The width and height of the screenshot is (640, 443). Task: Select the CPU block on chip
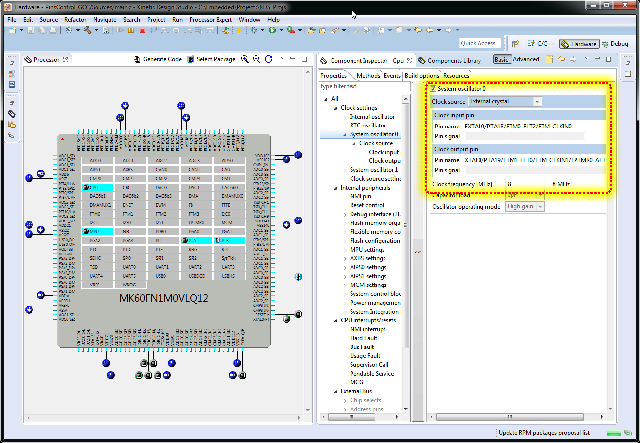[x=97, y=188]
